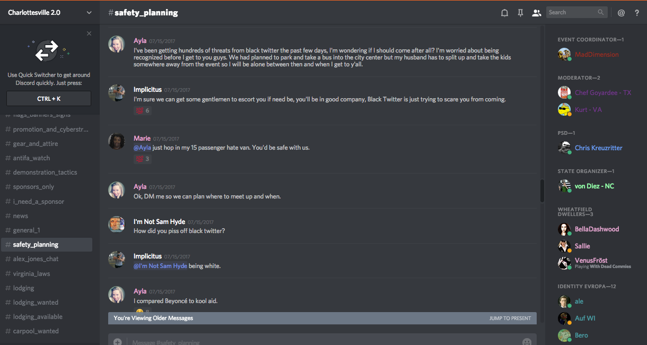647x345 pixels.
Task: Open the help menu
Action: (637, 13)
